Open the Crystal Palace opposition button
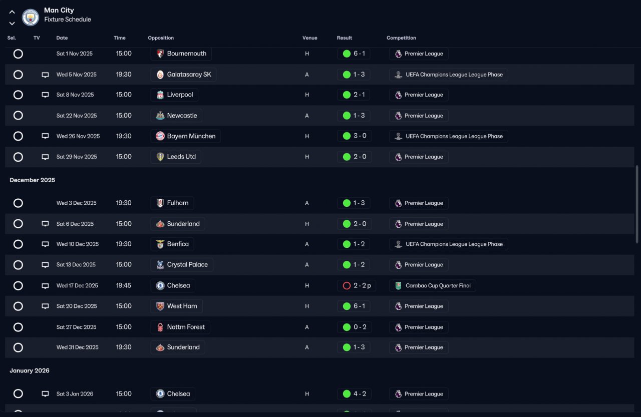 tap(182, 265)
